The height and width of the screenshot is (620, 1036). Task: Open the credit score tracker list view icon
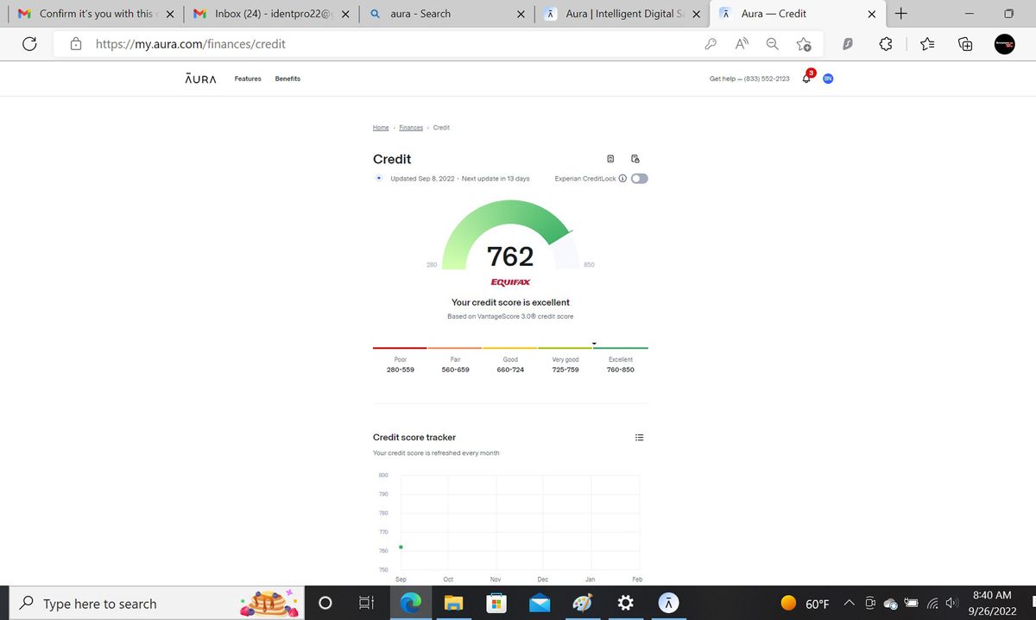[640, 437]
